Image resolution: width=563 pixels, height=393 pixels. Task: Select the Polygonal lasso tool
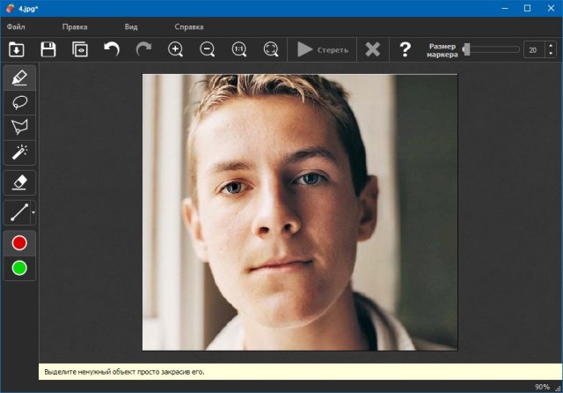click(19, 127)
